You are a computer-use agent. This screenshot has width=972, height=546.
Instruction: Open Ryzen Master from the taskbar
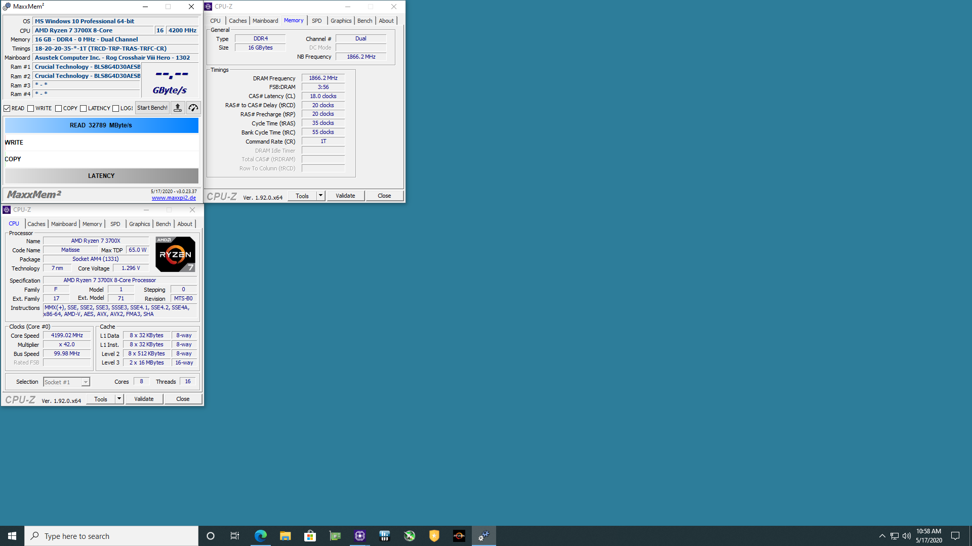coord(459,536)
